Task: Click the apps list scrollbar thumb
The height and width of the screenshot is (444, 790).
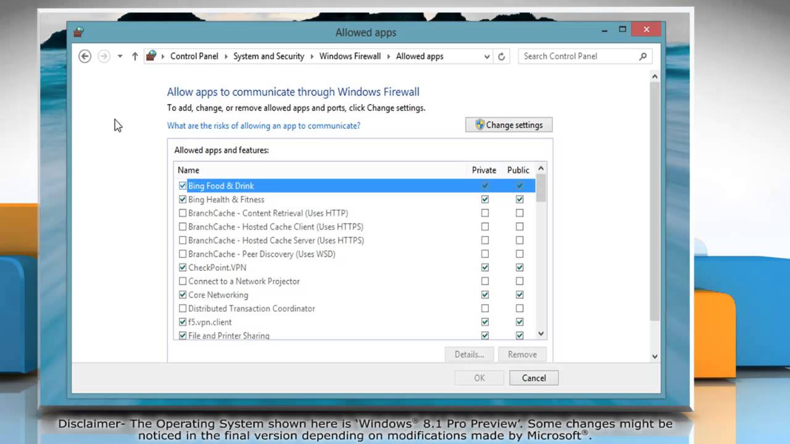Action: click(x=541, y=188)
